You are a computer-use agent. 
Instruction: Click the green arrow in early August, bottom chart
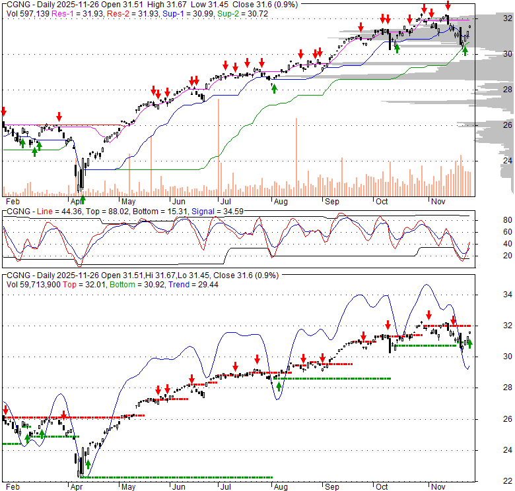[x=279, y=386]
